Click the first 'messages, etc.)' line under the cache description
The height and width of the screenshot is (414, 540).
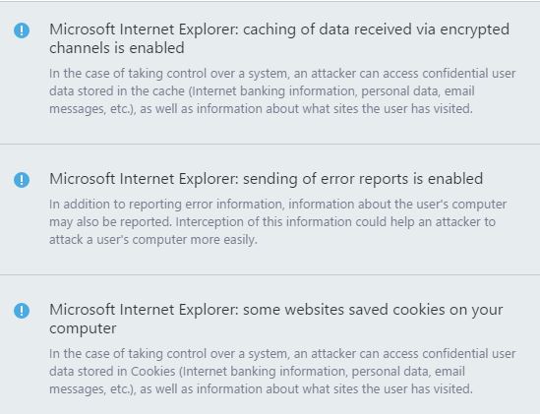pos(261,109)
